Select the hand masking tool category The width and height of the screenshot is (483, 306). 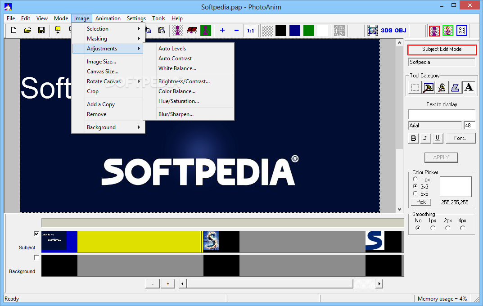(x=442, y=88)
